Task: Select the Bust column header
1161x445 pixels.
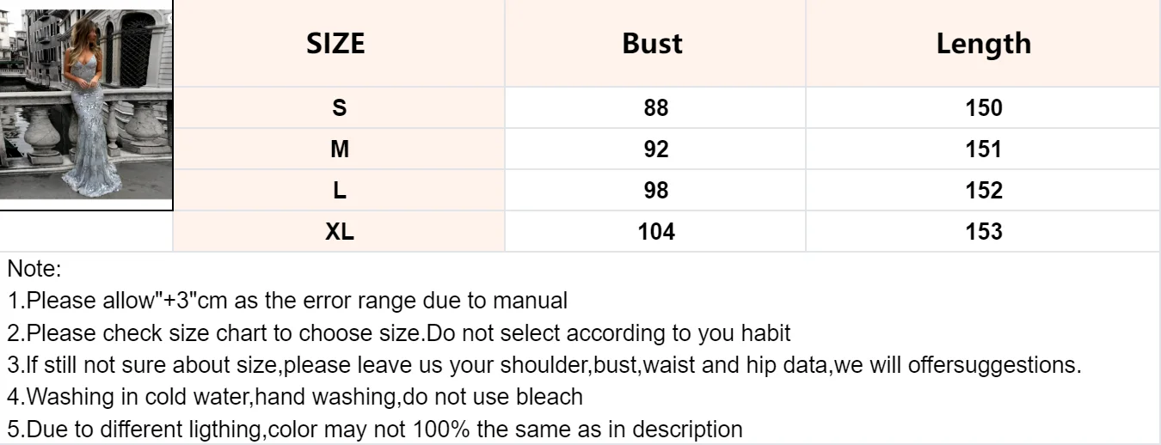Action: (655, 43)
